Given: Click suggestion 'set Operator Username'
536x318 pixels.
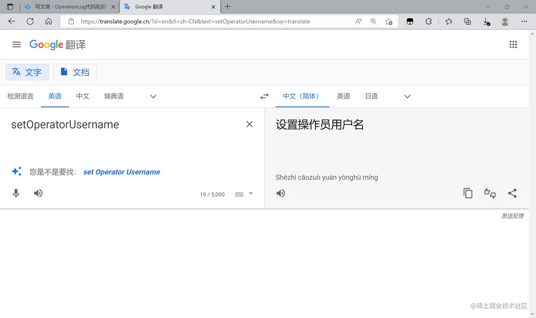Looking at the screenshot, I should coord(122,172).
